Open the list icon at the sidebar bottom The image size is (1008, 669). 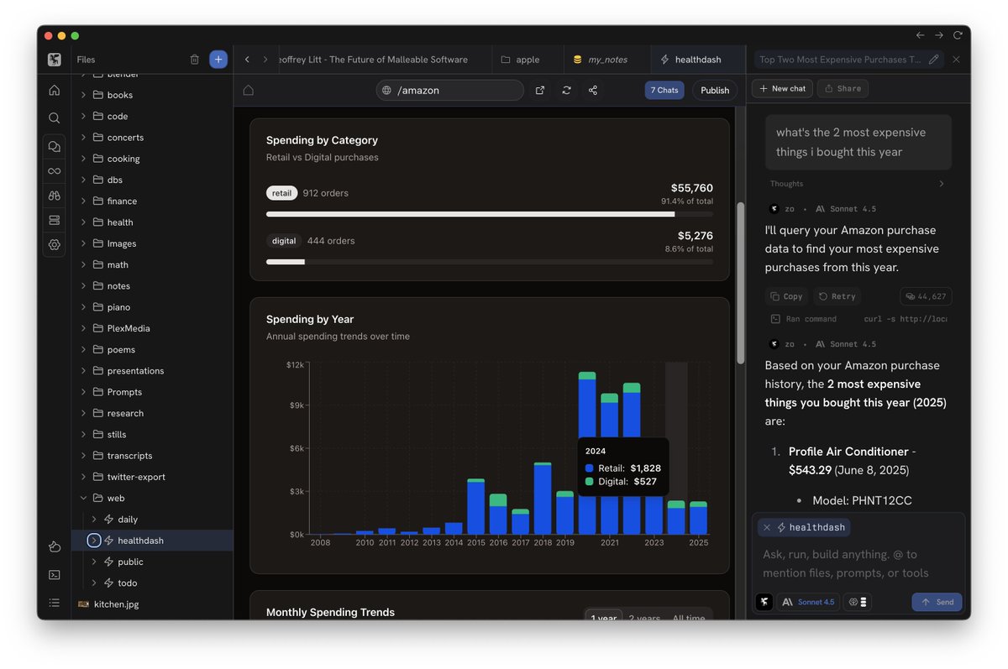[55, 603]
